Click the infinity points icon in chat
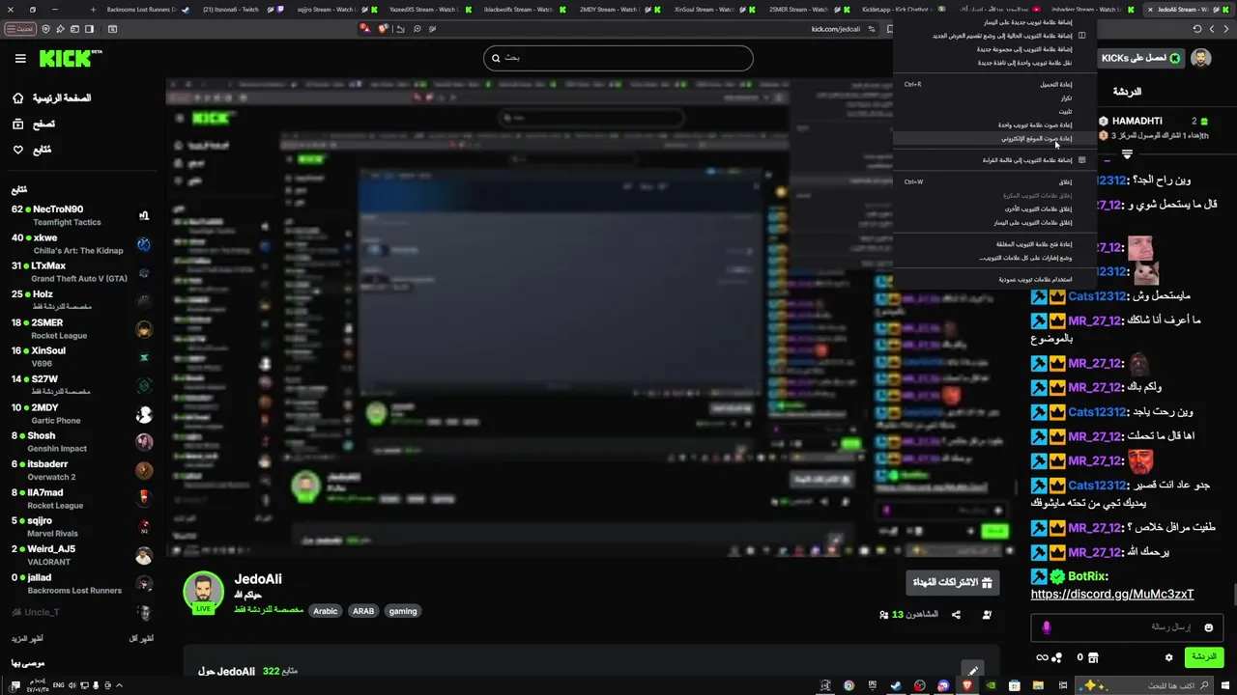 coord(1042,657)
